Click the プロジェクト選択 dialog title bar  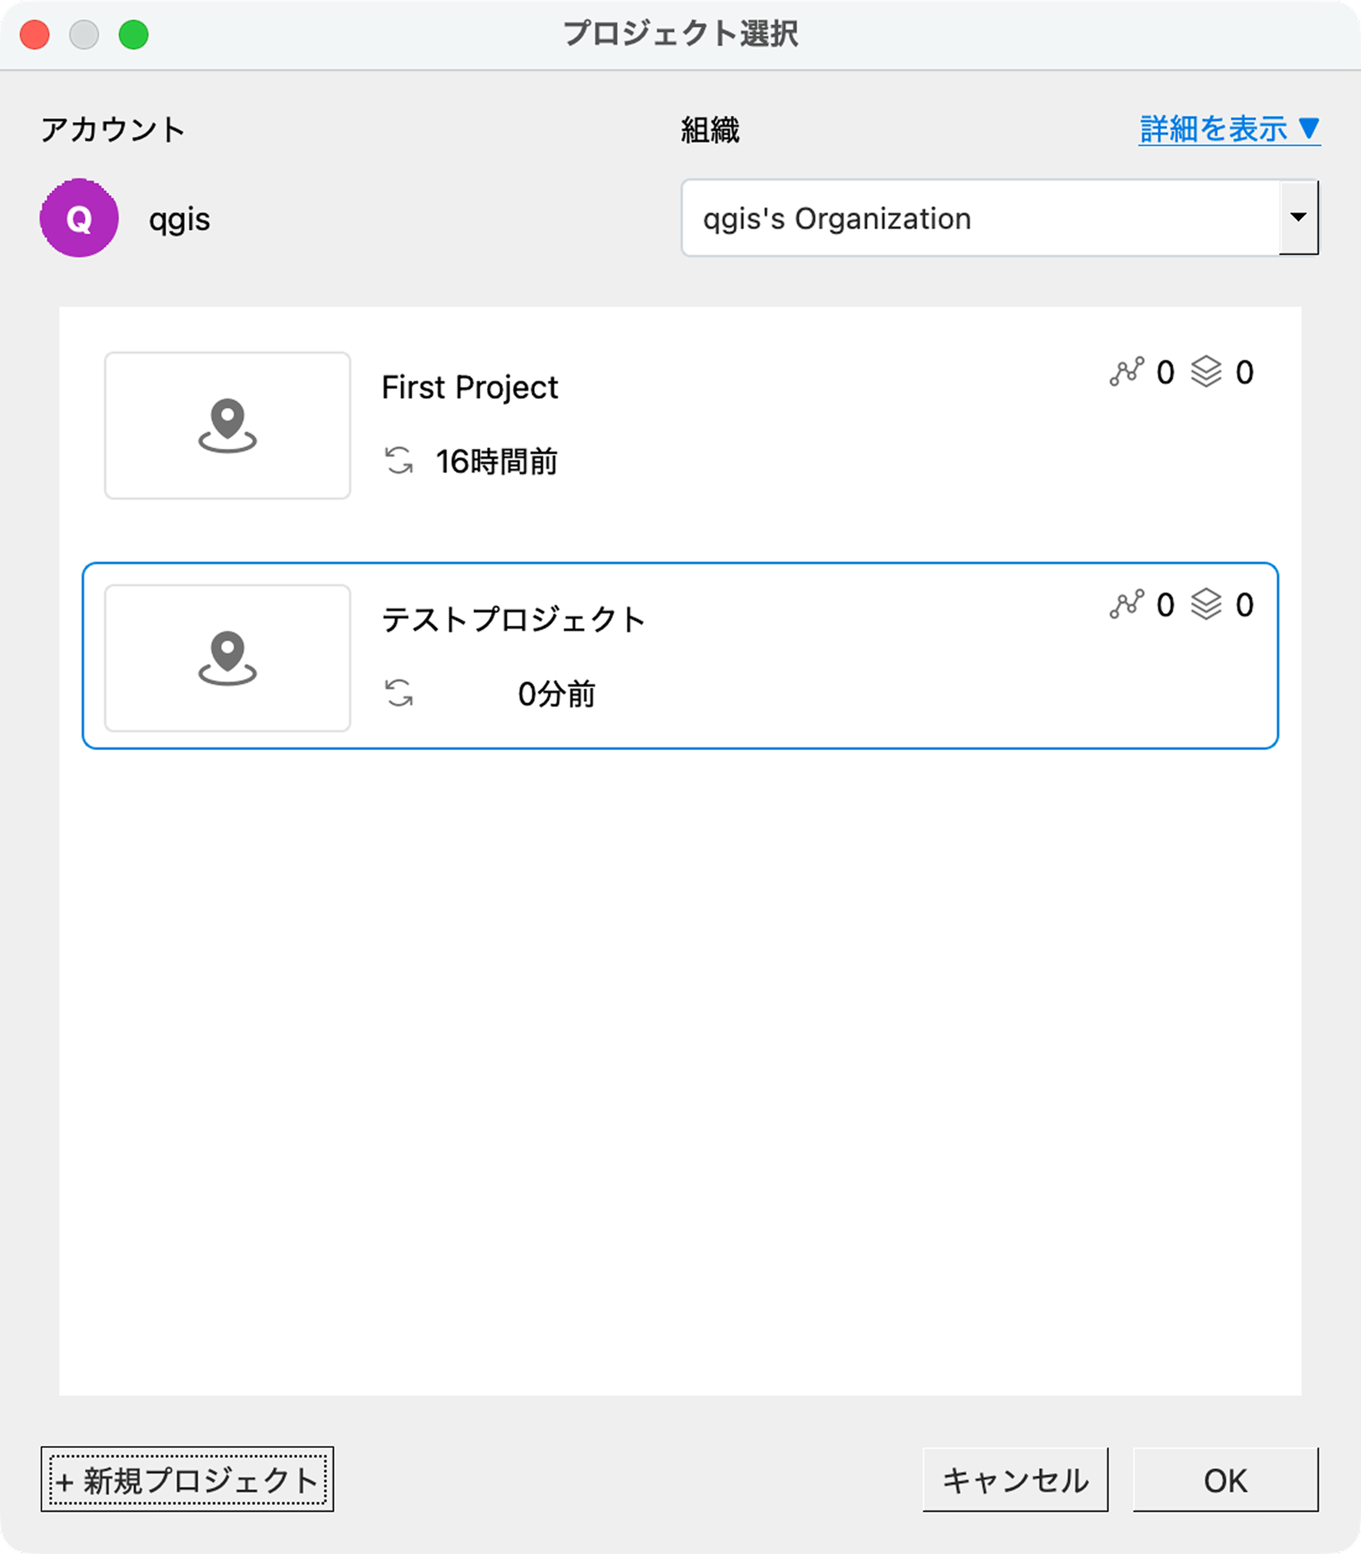click(x=680, y=33)
